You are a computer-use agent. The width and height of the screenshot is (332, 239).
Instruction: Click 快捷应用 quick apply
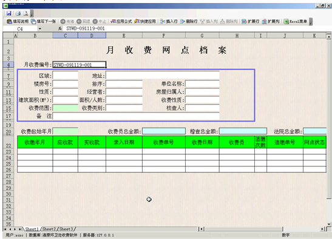(x=145, y=21)
